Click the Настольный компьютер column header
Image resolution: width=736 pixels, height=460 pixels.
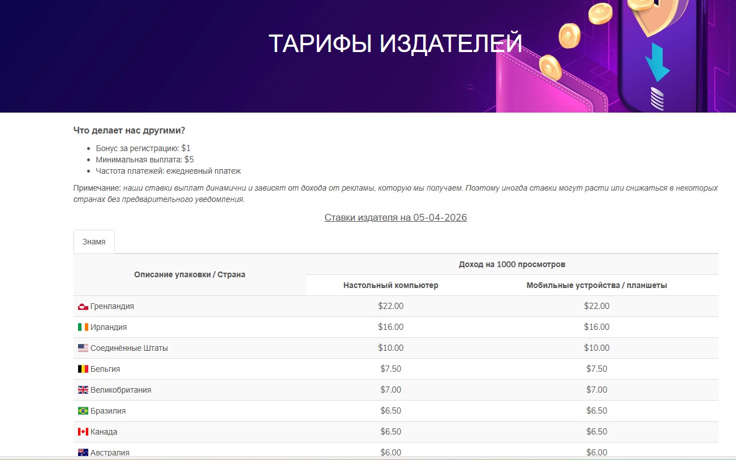pos(390,285)
